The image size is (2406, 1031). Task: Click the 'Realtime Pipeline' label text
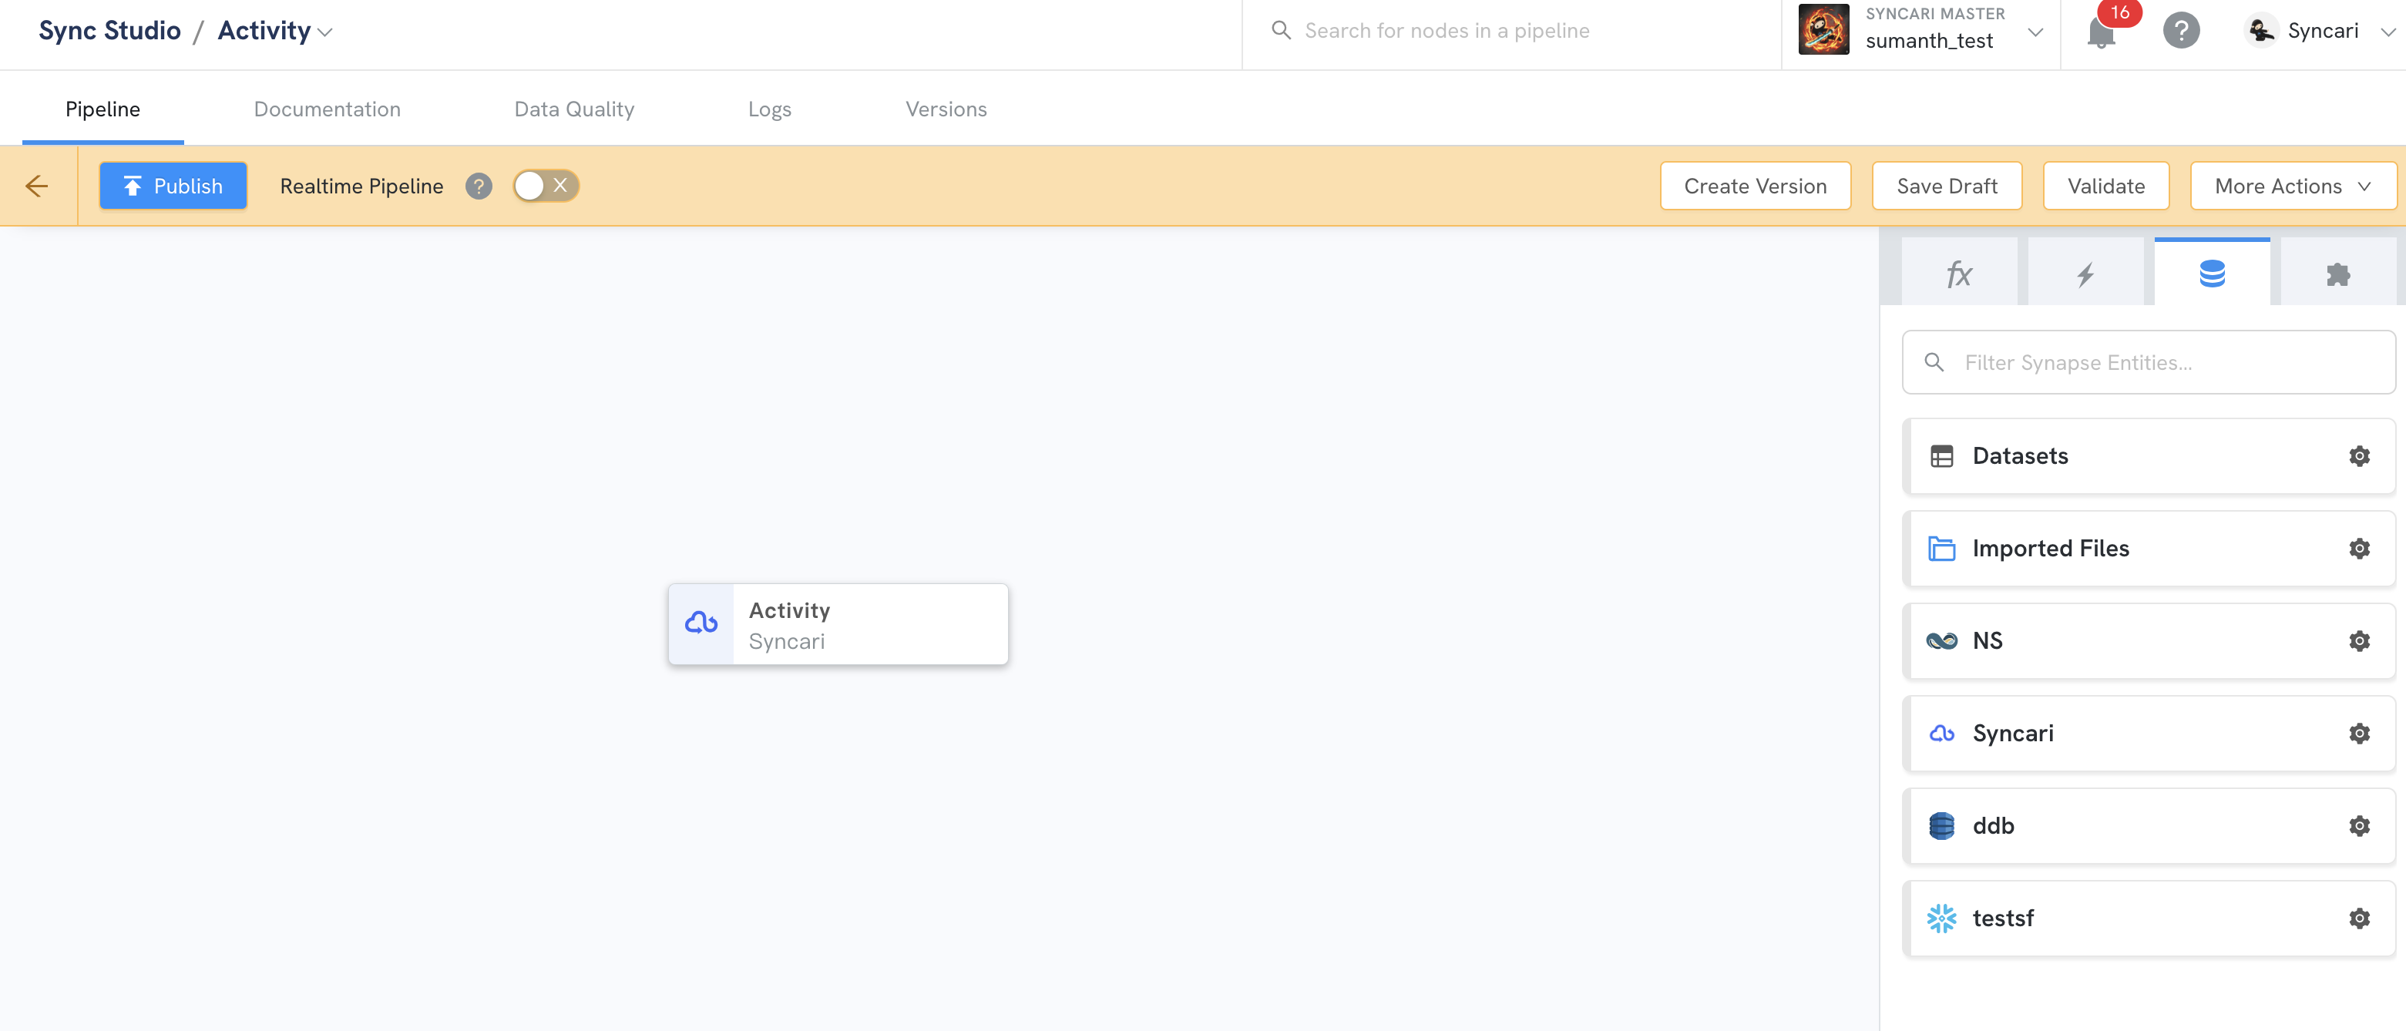coord(361,186)
